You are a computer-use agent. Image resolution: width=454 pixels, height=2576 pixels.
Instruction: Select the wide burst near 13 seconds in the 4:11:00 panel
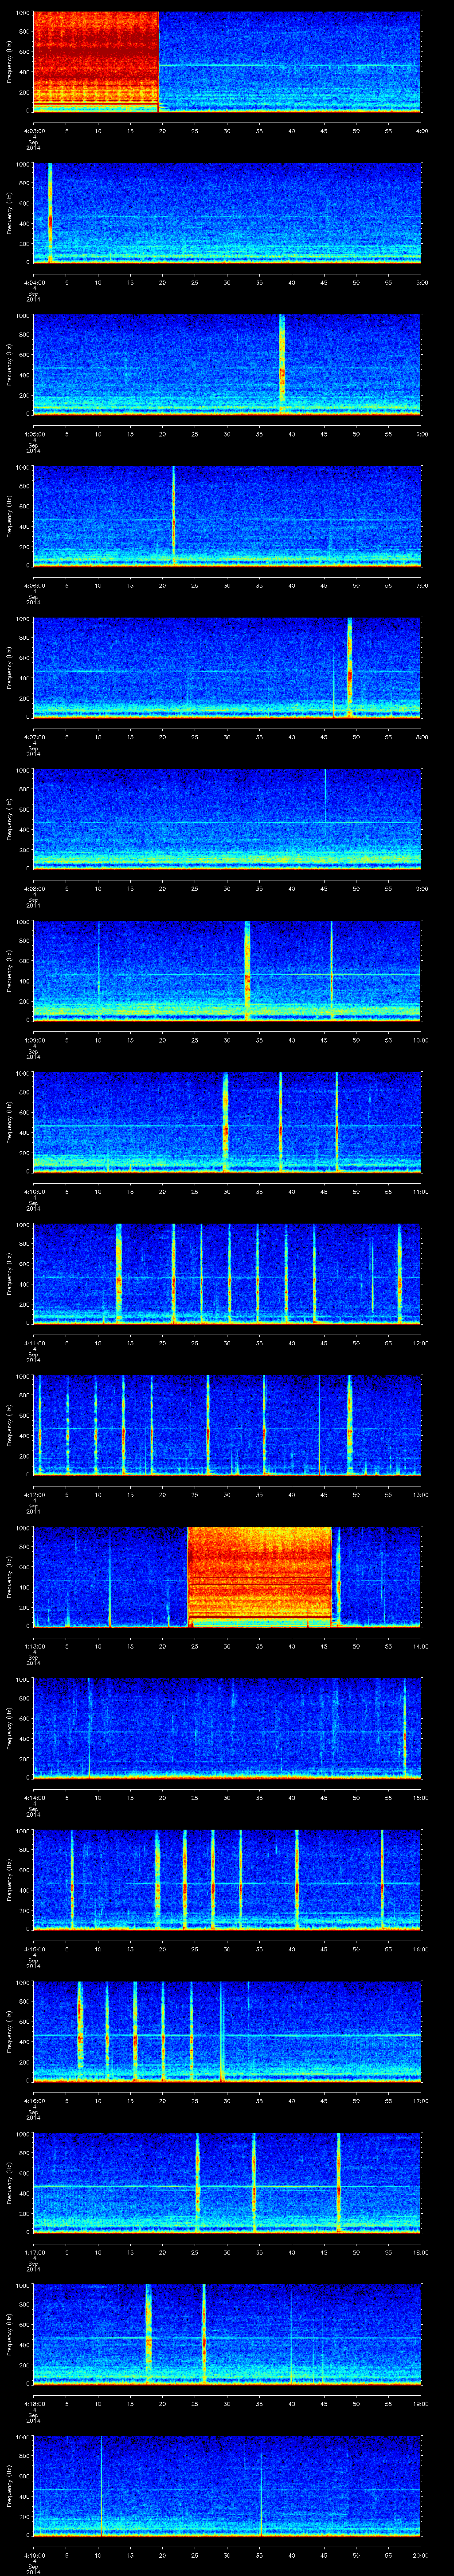[119, 1273]
